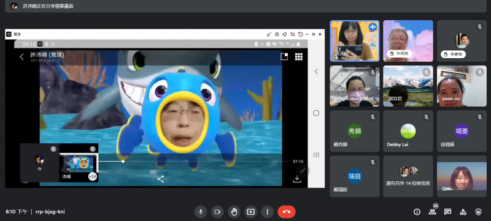Click the share icon below the video
491x221 pixels.
pyautogui.click(x=161, y=179)
